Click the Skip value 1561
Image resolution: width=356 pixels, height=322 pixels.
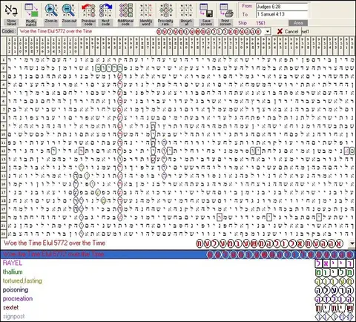click(x=260, y=23)
